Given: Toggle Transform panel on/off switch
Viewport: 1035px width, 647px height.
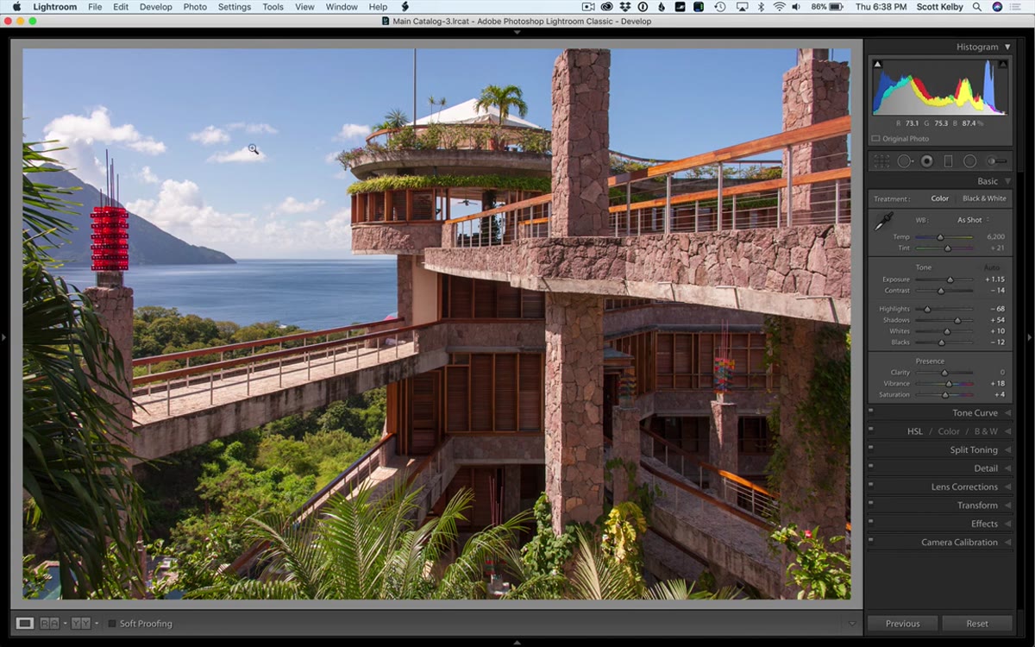Looking at the screenshot, I should (x=871, y=504).
